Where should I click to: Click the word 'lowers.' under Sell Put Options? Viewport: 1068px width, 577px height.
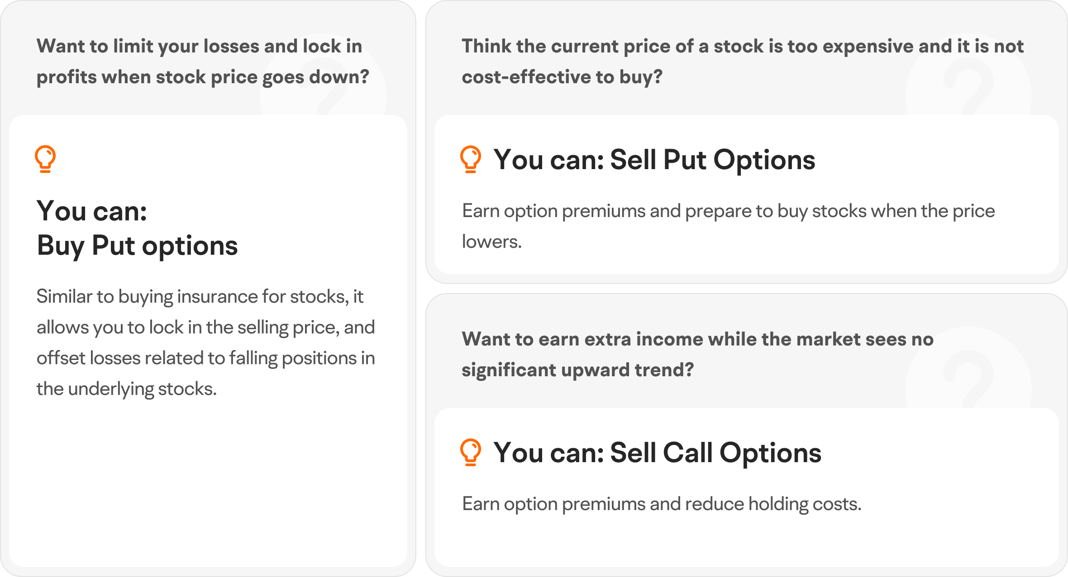pyautogui.click(x=491, y=242)
